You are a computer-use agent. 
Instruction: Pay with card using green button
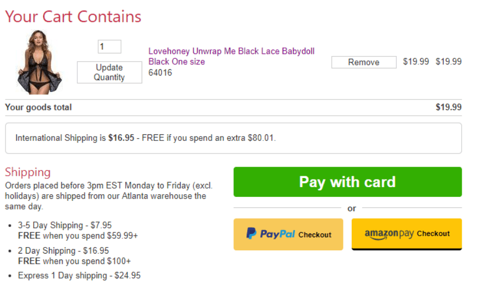tap(347, 182)
